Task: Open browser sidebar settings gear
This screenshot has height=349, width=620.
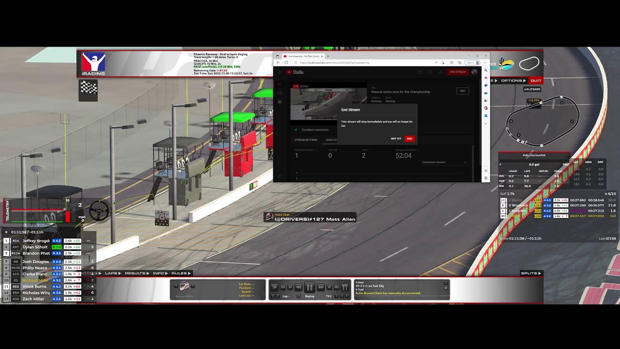Action: (x=486, y=178)
